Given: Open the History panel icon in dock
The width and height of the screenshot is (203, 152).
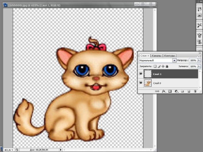Looking at the screenshot, I should click(x=199, y=9).
